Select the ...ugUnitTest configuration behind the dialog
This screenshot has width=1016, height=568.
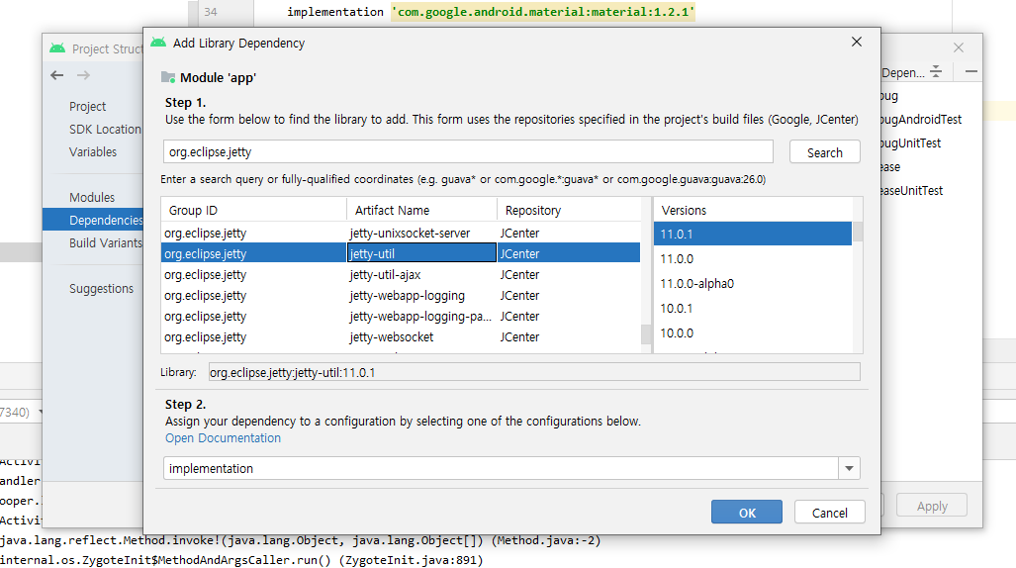tap(911, 142)
